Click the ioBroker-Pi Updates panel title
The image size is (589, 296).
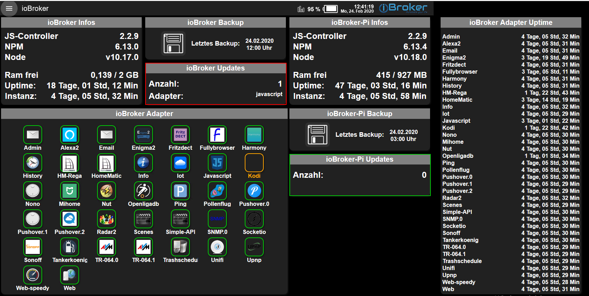pyautogui.click(x=360, y=159)
